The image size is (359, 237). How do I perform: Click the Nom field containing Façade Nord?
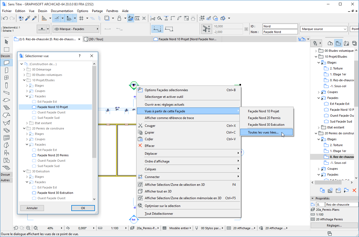pyautogui.click(x=280, y=32)
